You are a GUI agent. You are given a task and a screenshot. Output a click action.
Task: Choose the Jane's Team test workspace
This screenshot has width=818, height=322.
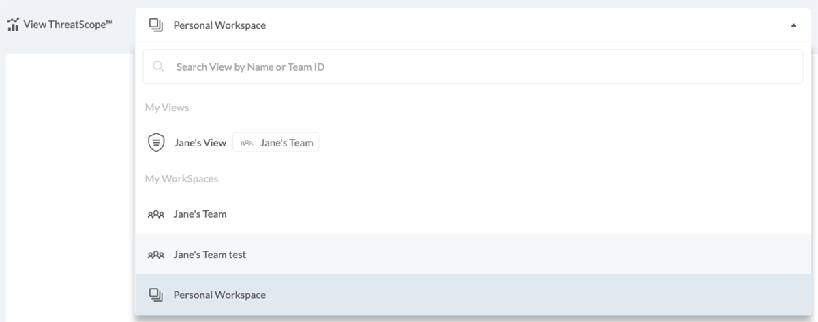pos(210,255)
